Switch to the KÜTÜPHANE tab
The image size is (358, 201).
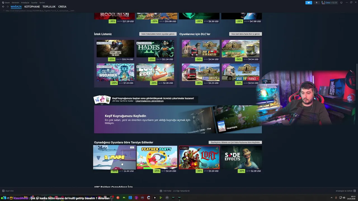pos(32,7)
